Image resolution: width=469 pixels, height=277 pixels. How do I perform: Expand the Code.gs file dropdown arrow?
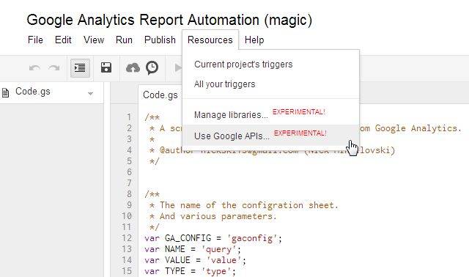tap(90, 94)
